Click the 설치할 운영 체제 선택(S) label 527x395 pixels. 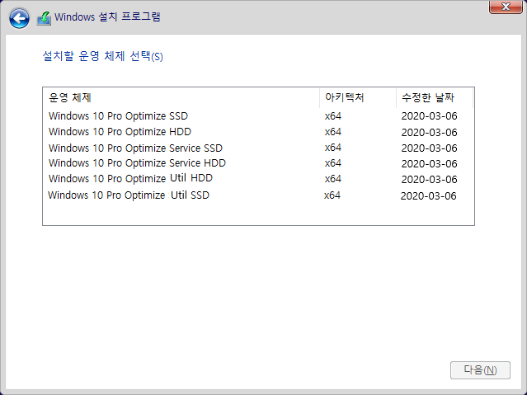[102, 56]
